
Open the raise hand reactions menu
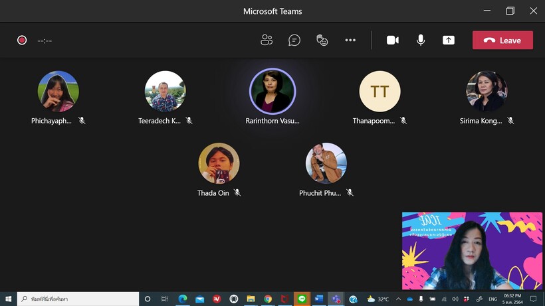click(322, 40)
